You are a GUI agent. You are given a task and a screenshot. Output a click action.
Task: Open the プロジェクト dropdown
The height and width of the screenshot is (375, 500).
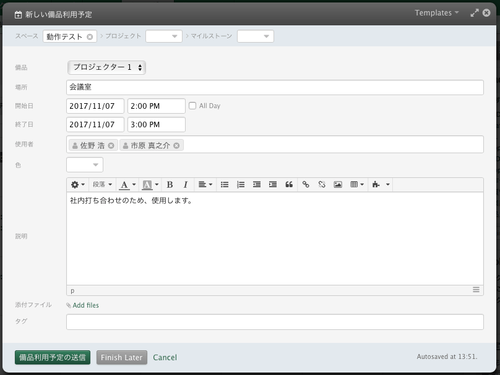click(x=164, y=36)
